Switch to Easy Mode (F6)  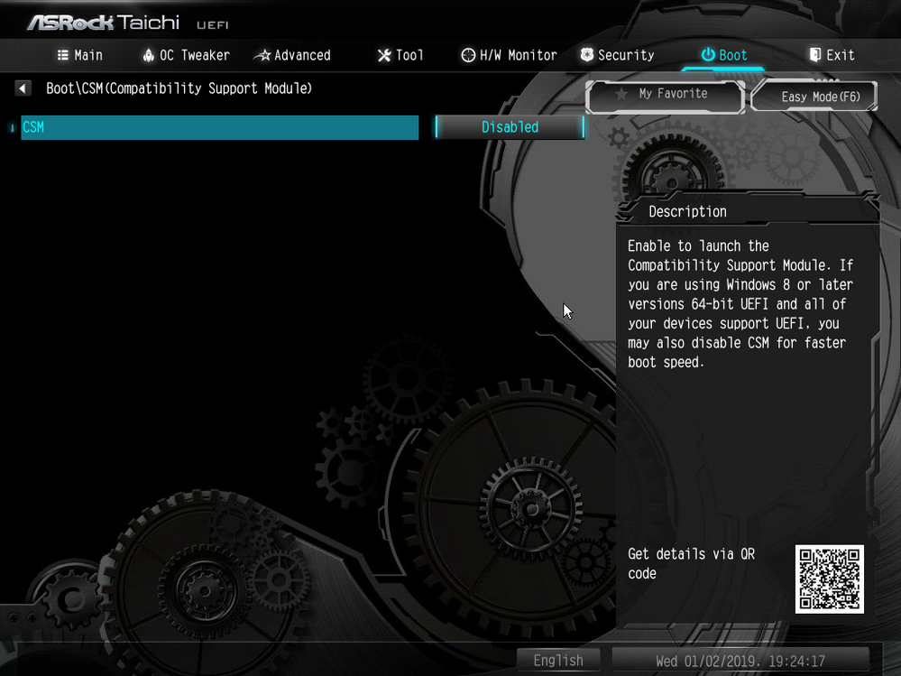click(814, 96)
